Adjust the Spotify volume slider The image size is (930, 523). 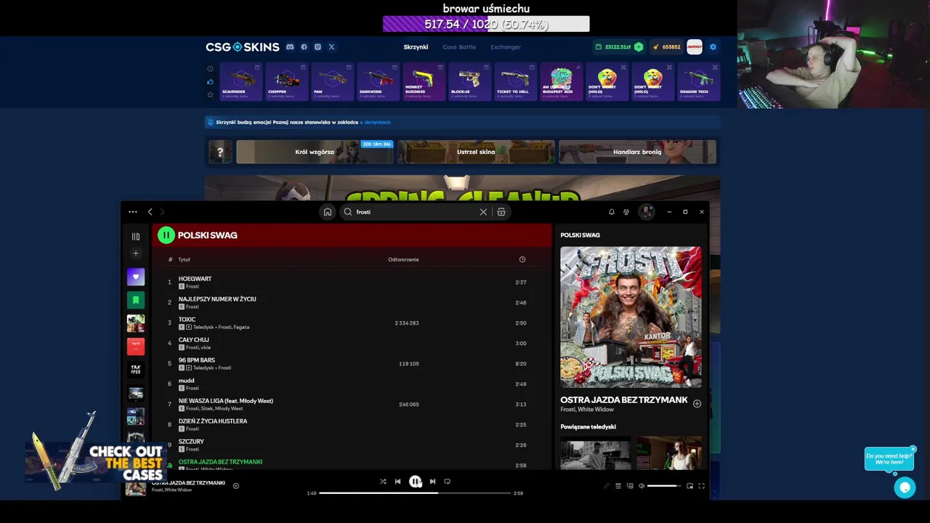pos(664,486)
